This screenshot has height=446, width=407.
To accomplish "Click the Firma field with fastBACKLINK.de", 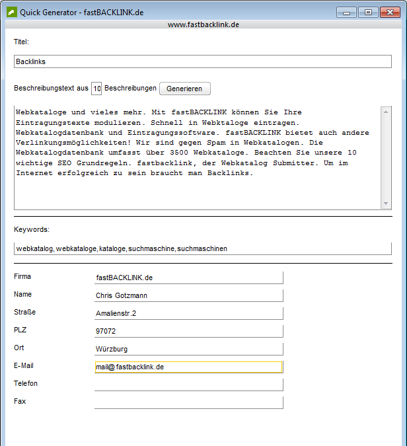I will click(189, 278).
